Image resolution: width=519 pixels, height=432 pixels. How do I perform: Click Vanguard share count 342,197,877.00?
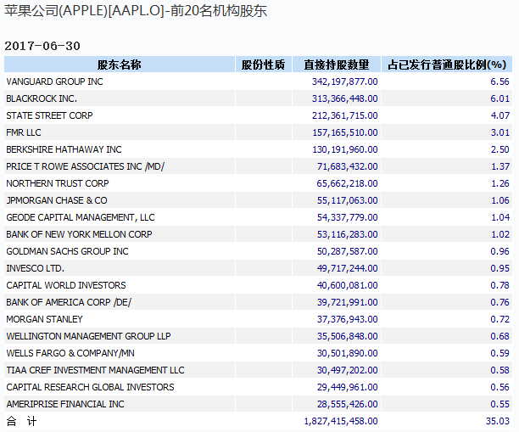coord(344,81)
